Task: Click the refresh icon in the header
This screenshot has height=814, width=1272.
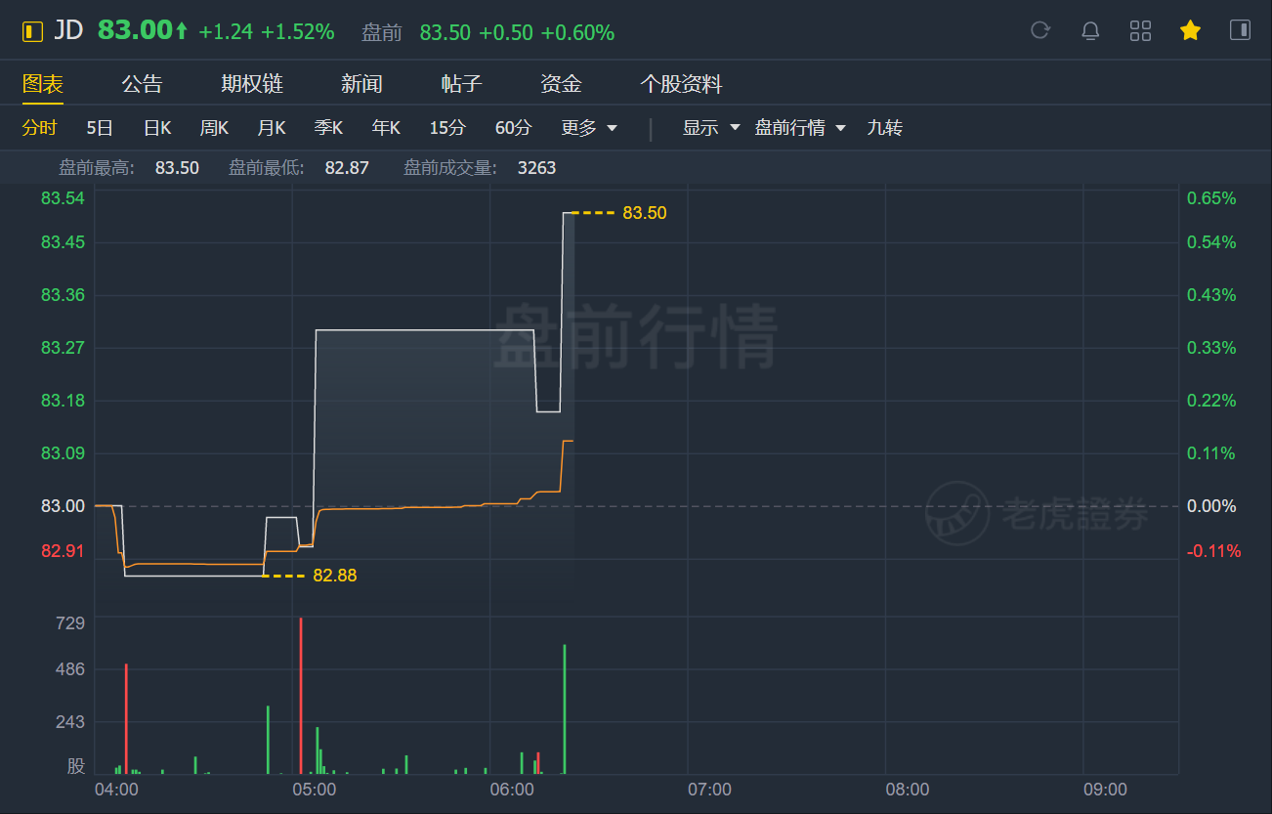Action: pos(1040,30)
